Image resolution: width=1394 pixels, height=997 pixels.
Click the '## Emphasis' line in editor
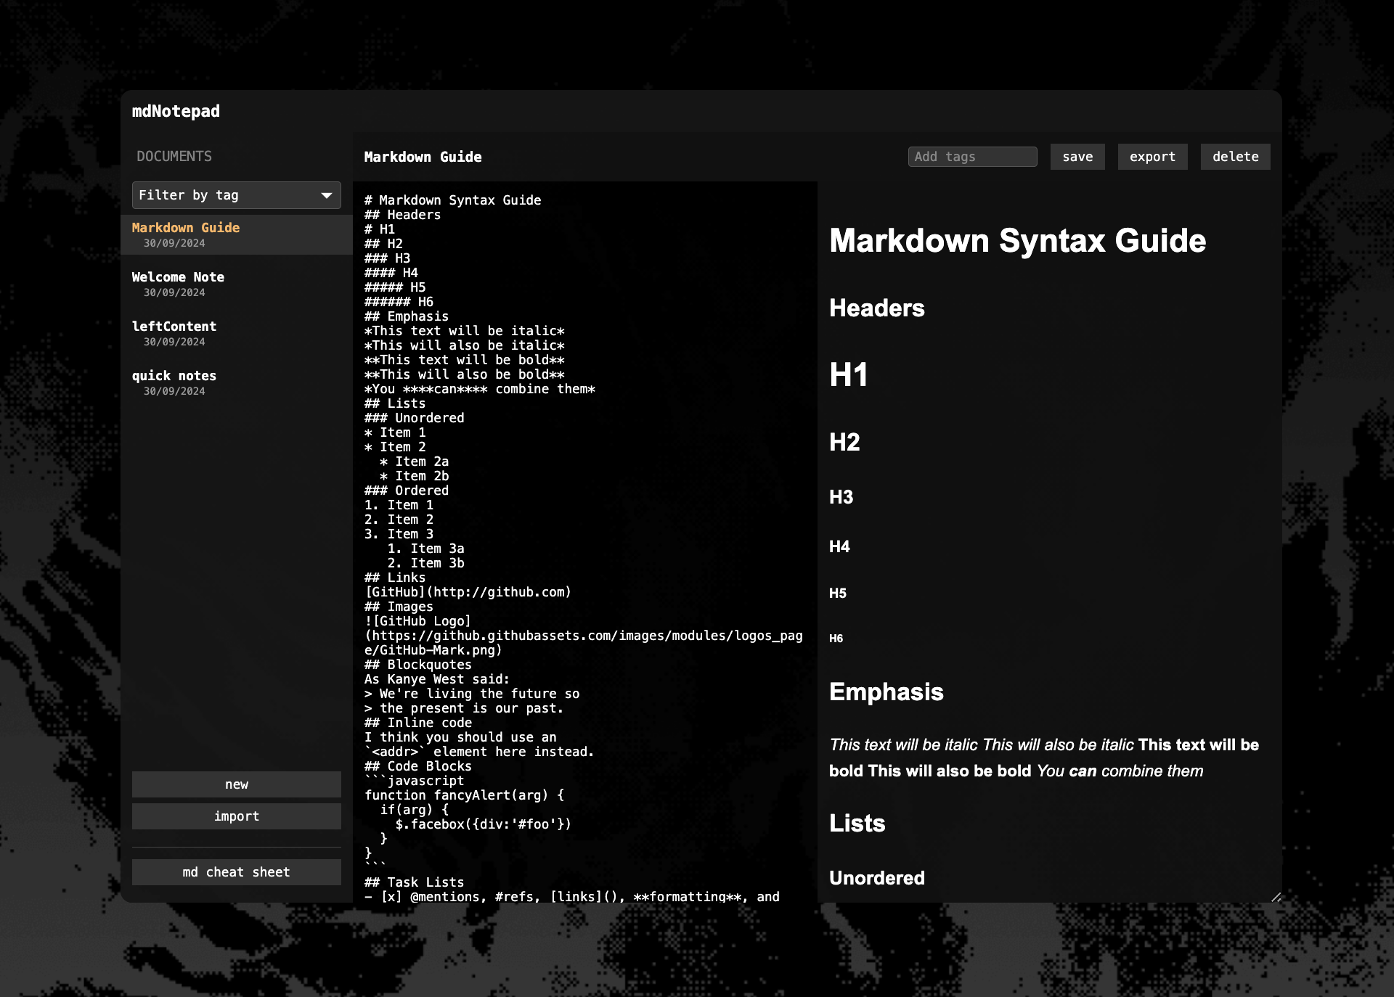pos(407,316)
